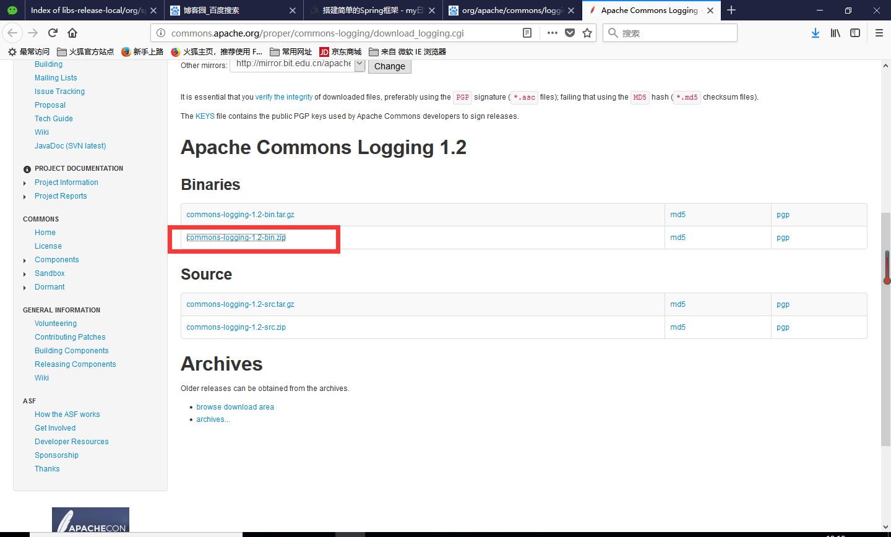Open Developer Resources link
This screenshot has width=891, height=537.
[x=72, y=442]
